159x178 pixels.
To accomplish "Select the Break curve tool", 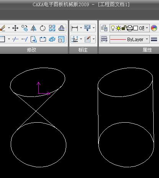I will pyautogui.click(x=43, y=39).
